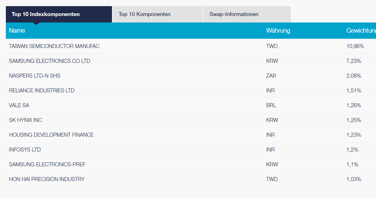This screenshot has width=376, height=198.
Task: Select the Taiwan Semiconductor Manufac row
Action: click(54, 46)
